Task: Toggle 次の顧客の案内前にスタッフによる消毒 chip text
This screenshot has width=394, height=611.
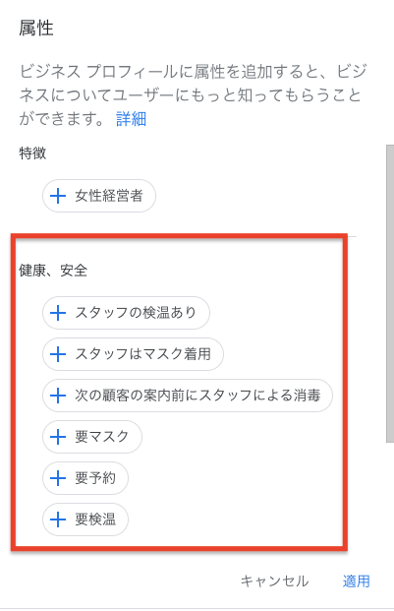Action: (x=197, y=396)
